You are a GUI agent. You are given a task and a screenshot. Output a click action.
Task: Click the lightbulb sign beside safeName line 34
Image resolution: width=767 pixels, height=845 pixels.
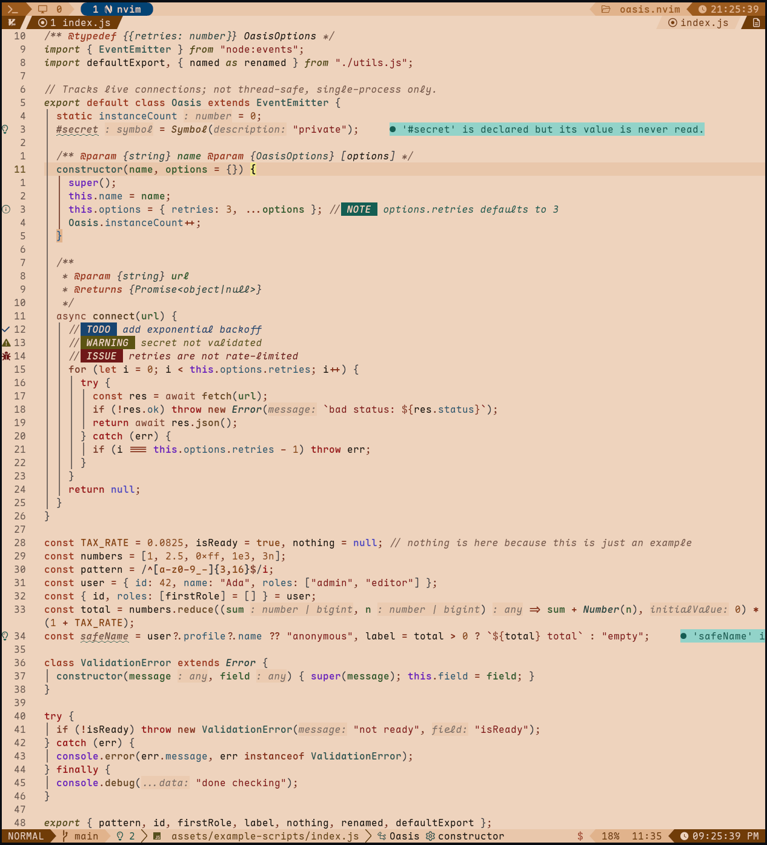(x=5, y=636)
